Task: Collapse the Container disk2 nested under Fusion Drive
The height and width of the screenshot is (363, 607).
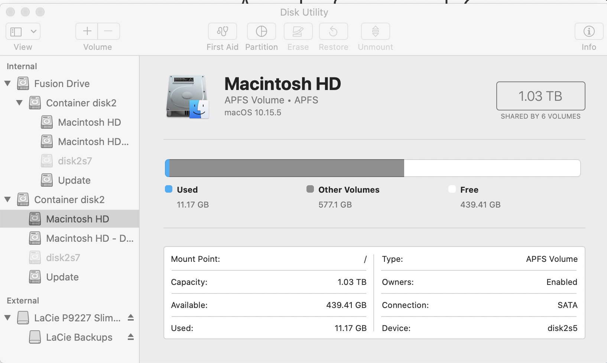Action: click(19, 103)
